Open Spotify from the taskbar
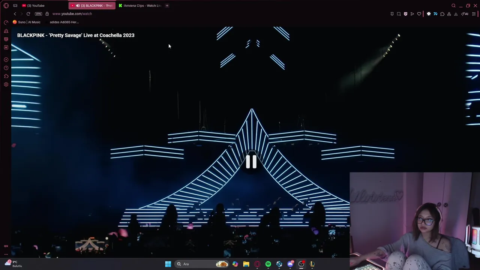The width and height of the screenshot is (480, 270). pyautogui.click(x=268, y=264)
